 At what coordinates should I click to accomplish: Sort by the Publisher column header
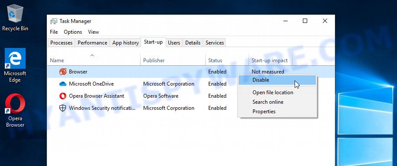coord(173,60)
